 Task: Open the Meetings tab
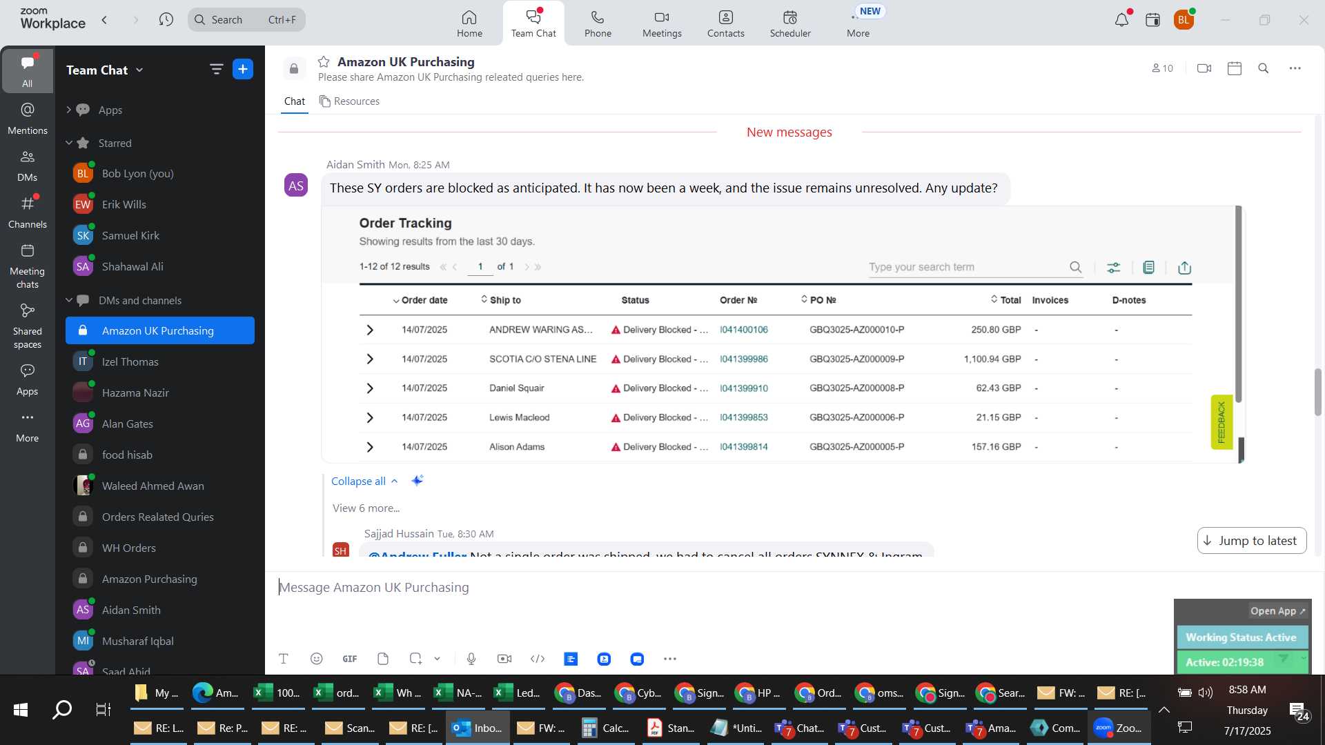[x=662, y=23]
